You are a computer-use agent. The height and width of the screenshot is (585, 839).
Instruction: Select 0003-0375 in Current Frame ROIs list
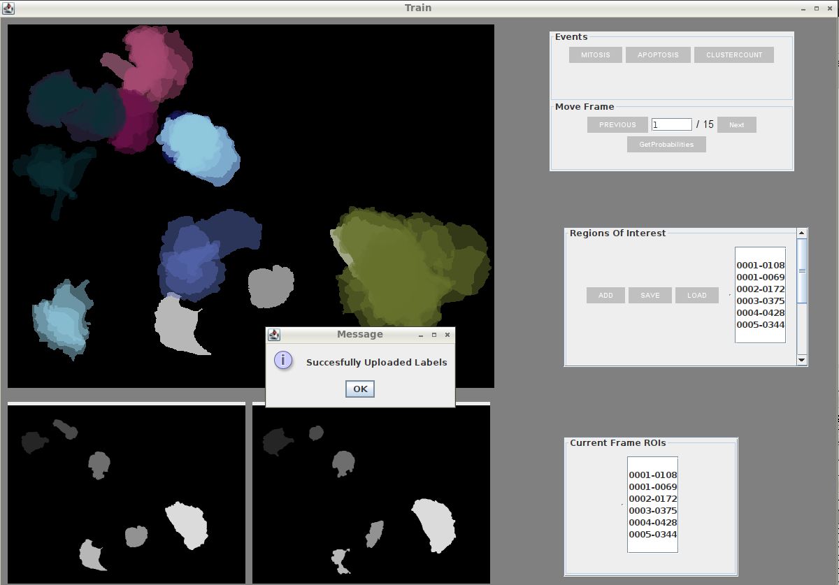(x=653, y=511)
